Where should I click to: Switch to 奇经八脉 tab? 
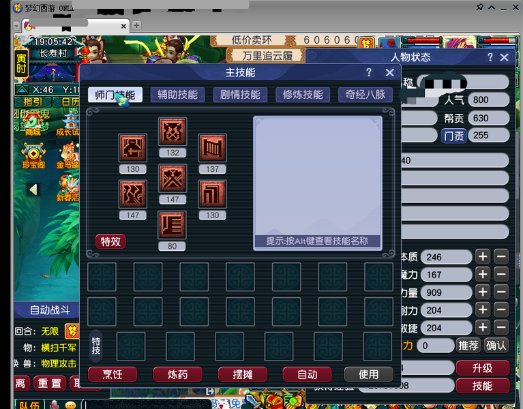[x=365, y=95]
